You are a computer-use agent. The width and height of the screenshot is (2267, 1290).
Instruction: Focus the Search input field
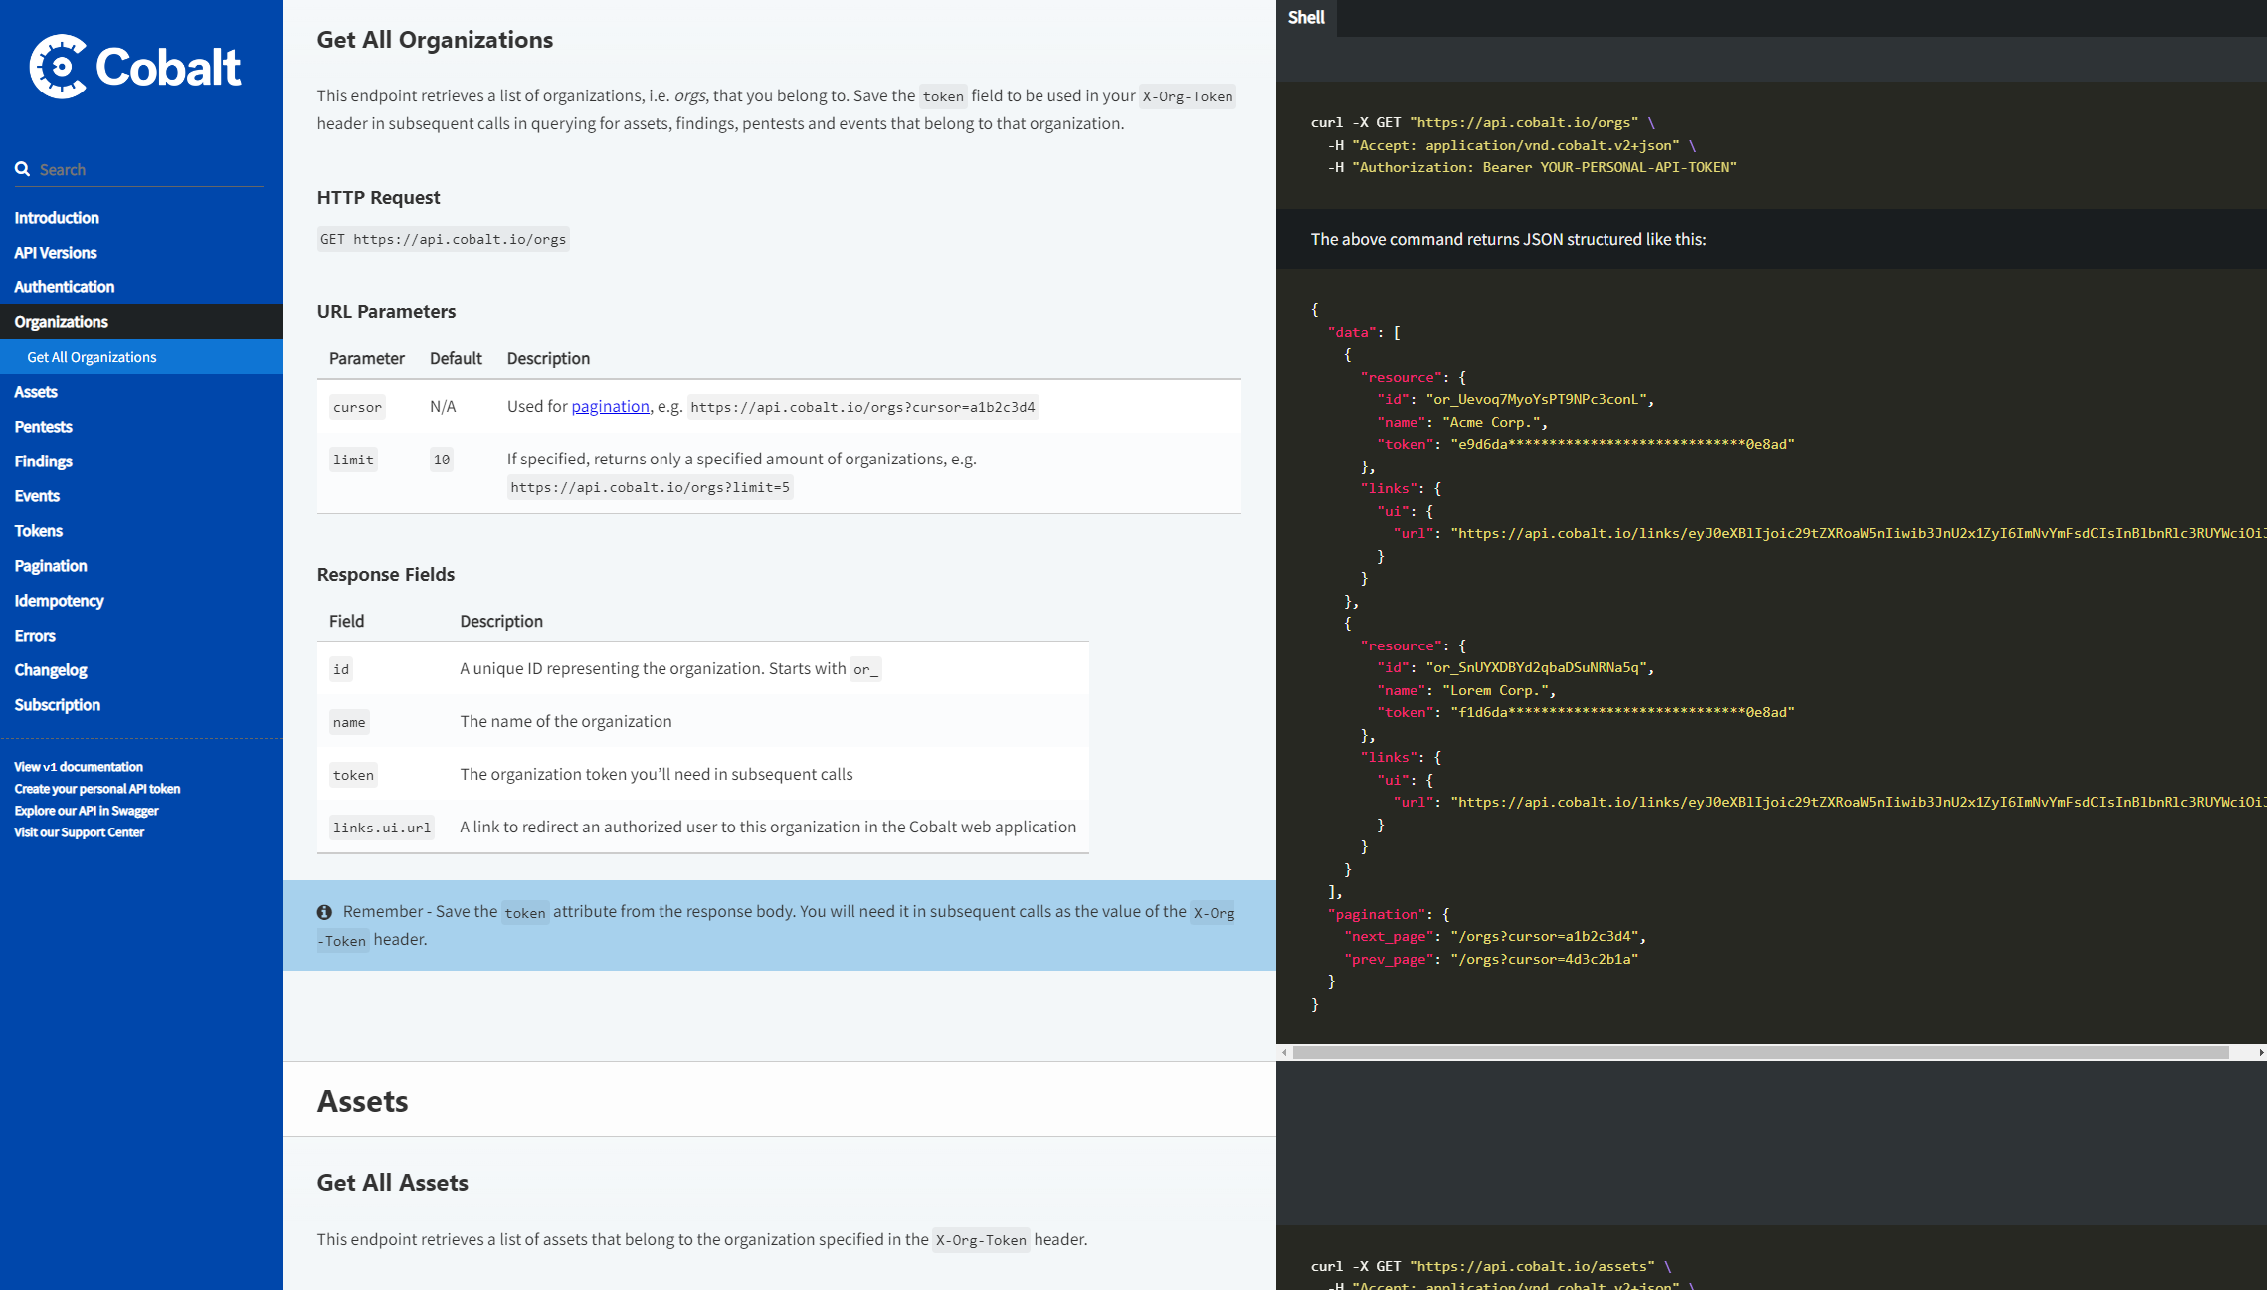(x=149, y=170)
